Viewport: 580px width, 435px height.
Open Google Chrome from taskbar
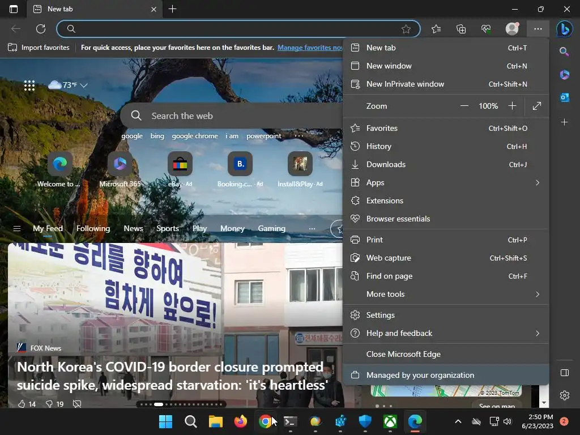coord(265,421)
